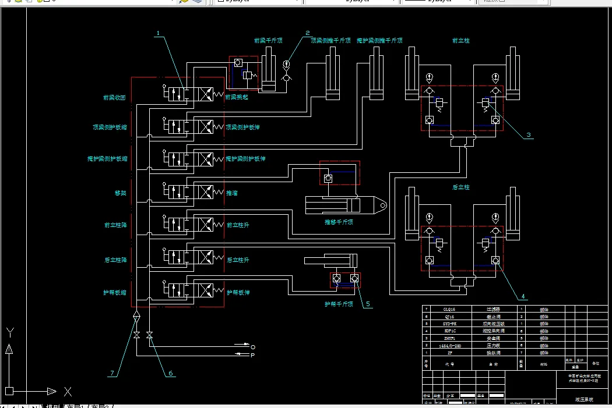The width and height of the screenshot is (612, 408).
Task: Jump to last layout tab arrow
Action: click(34, 406)
